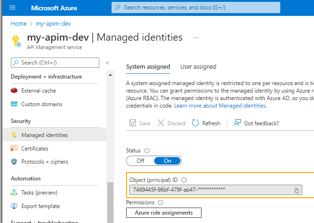The height and width of the screenshot is (223, 314).
Task: Click the Refresh circular arrow icon
Action: tap(195, 123)
